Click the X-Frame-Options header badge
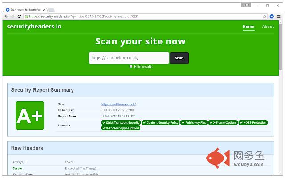Viewport: 285px width, 178px height. pos(223,123)
